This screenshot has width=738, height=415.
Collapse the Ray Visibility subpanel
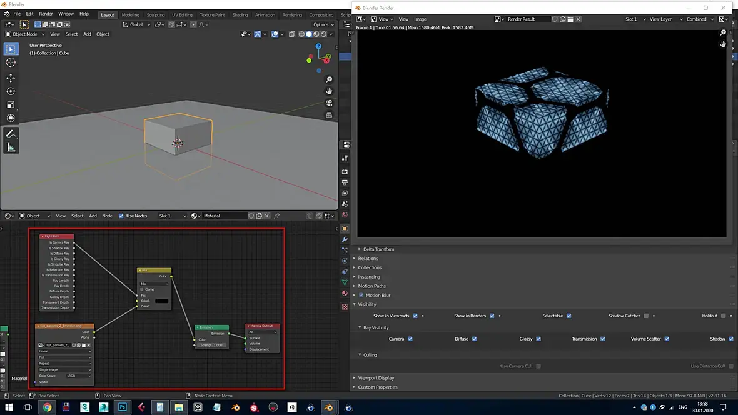point(375,327)
